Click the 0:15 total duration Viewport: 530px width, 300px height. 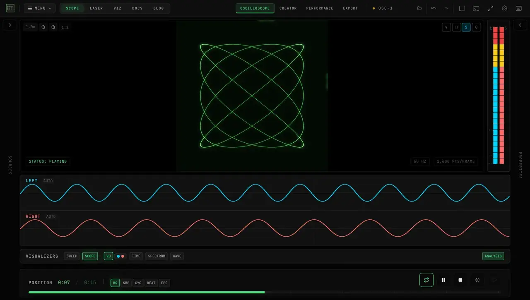[x=90, y=283]
